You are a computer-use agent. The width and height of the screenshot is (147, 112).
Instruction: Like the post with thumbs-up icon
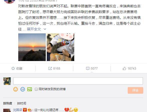tap(124, 68)
